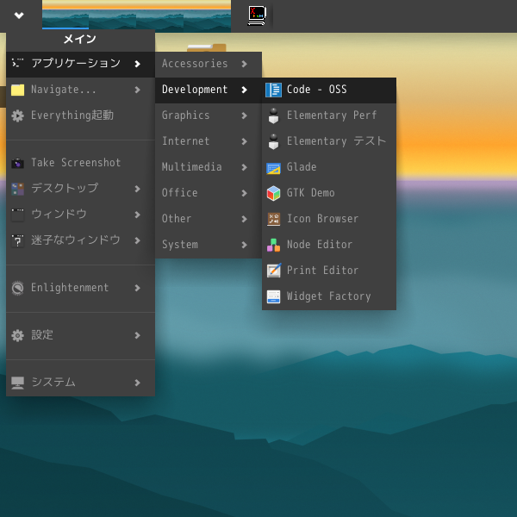Launch Widget Factory
Viewport: 517px width, 517px height.
[329, 296]
